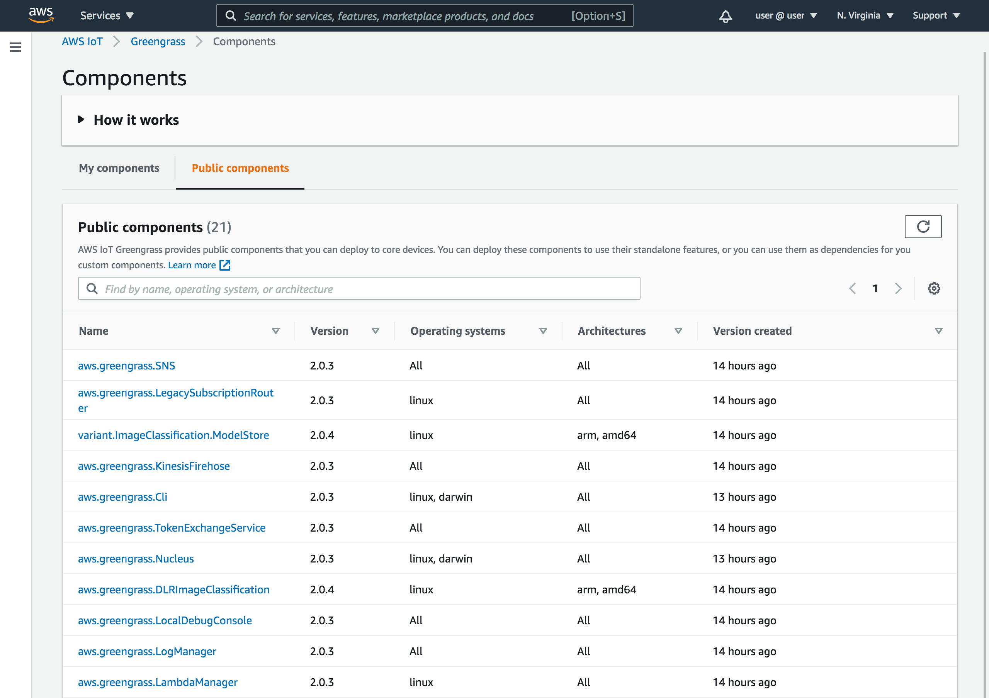Open table preferences gear icon
989x698 pixels.
(x=933, y=288)
